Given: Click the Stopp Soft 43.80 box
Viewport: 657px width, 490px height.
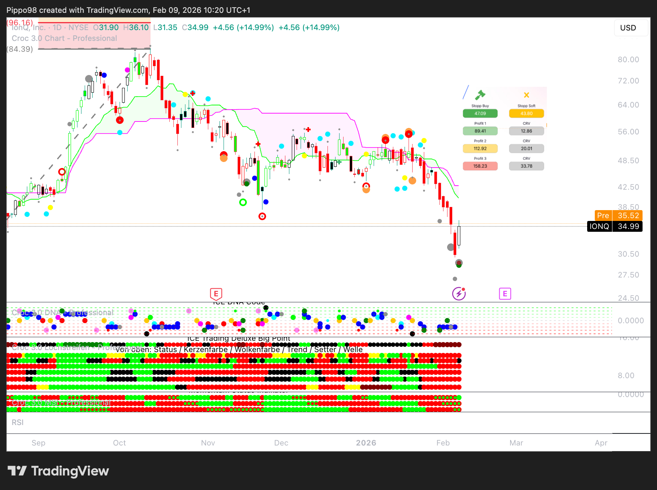Looking at the screenshot, I should tap(527, 113).
